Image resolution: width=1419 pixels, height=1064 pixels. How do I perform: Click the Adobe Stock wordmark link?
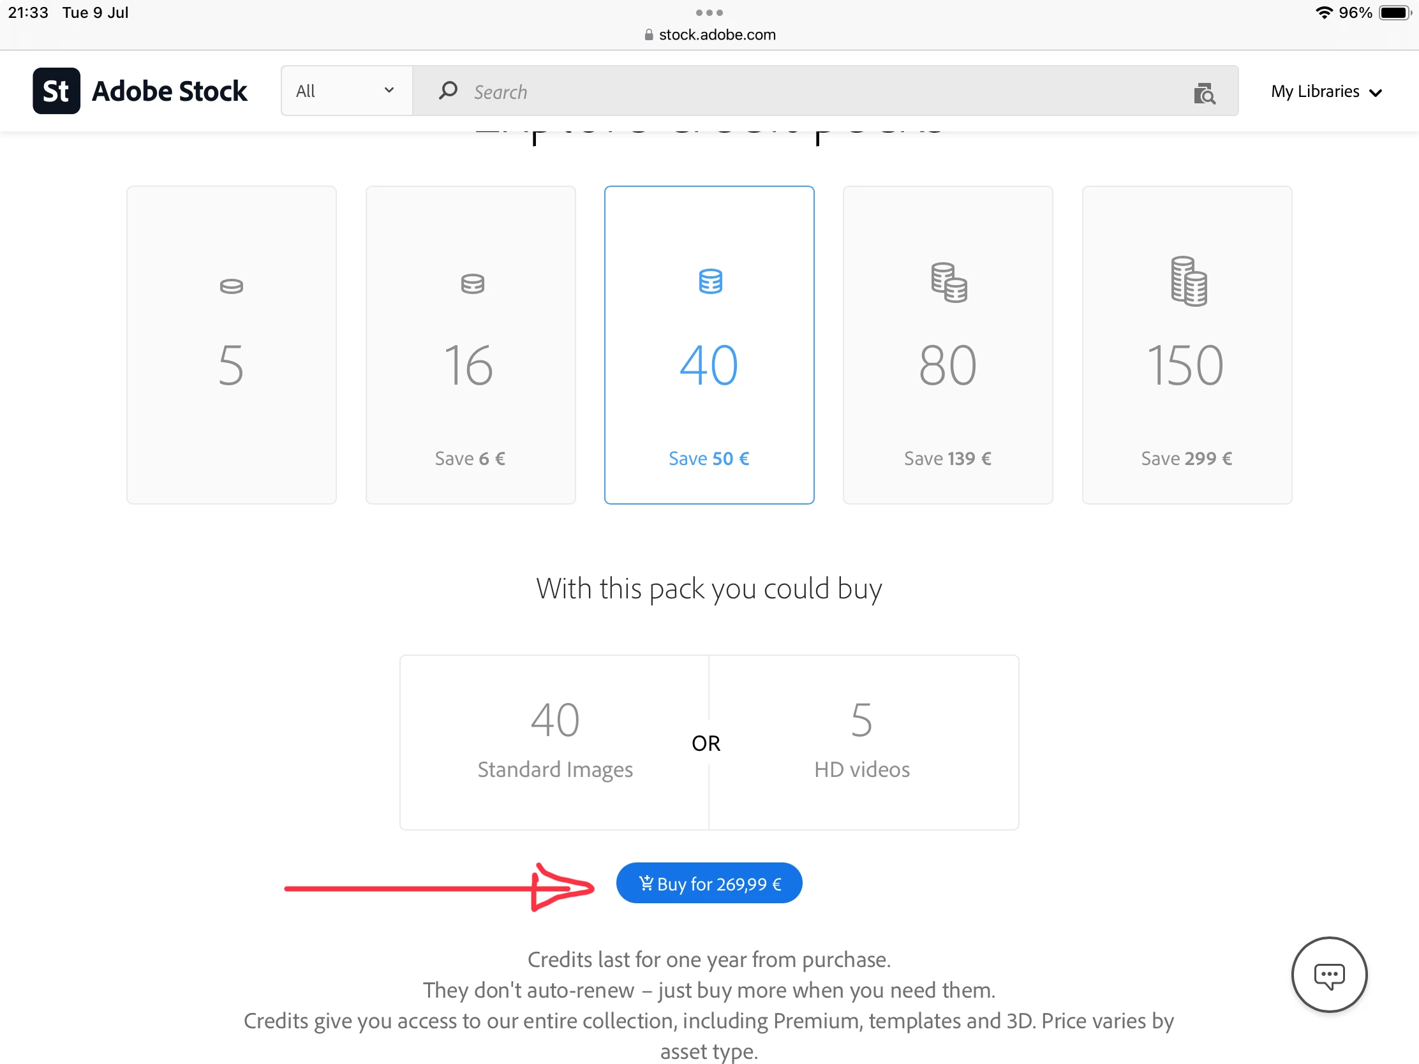coord(169,91)
